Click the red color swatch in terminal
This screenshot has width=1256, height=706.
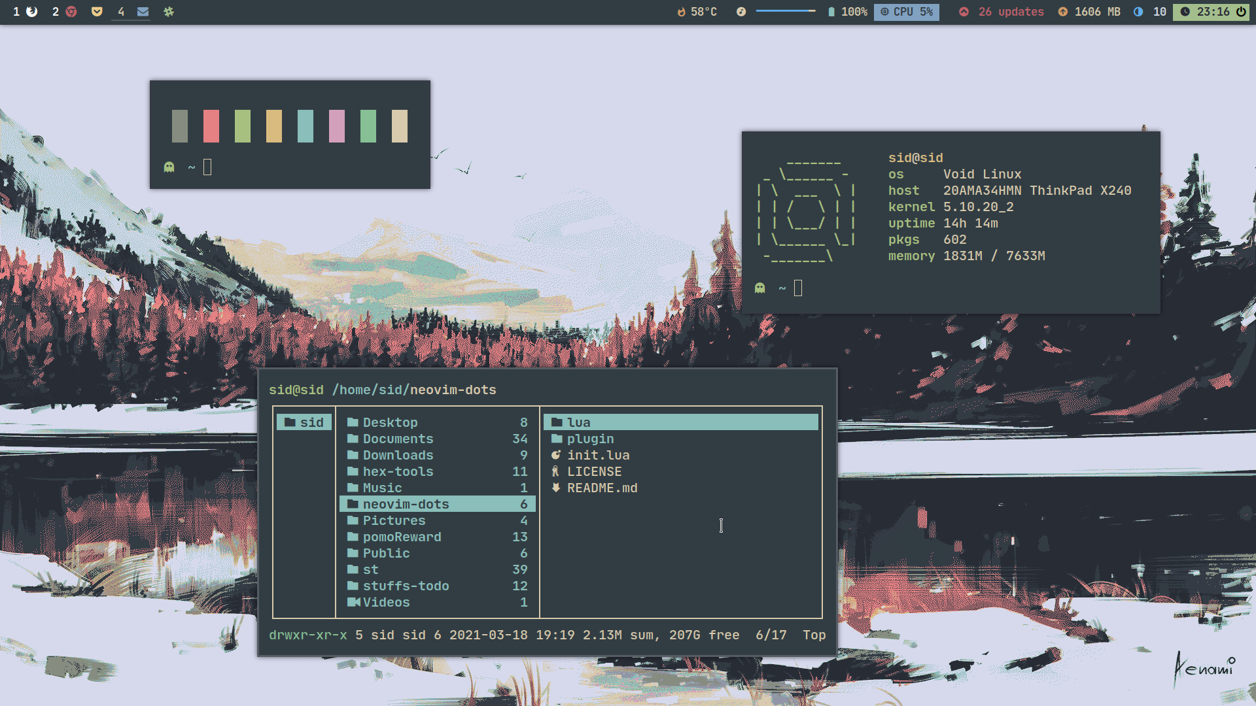click(x=211, y=126)
